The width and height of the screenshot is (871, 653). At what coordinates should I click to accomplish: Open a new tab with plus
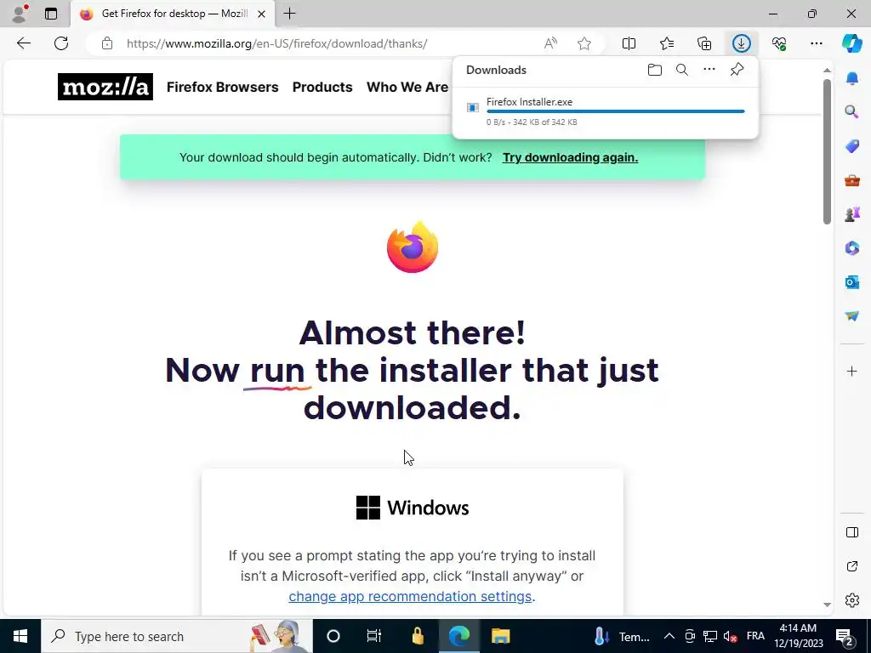point(289,14)
